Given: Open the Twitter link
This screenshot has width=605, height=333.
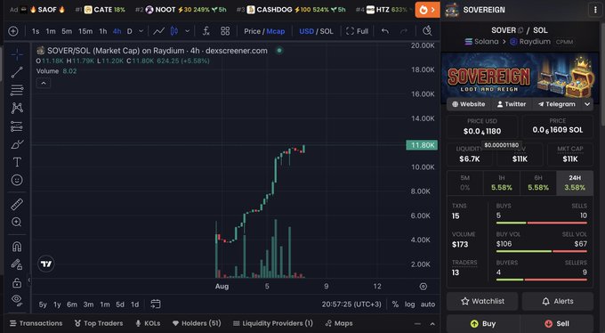Looking at the screenshot, I should point(512,104).
